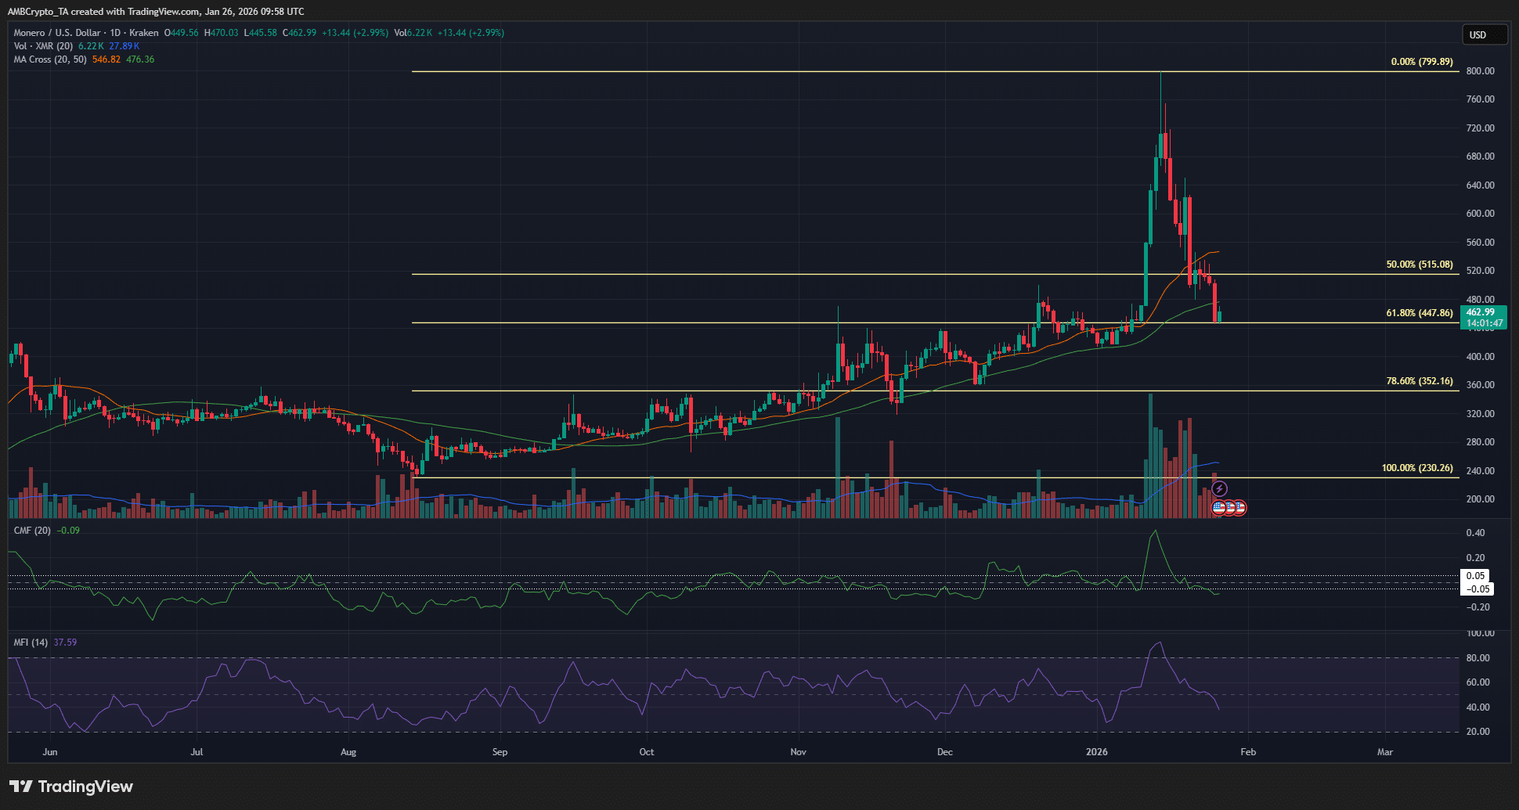Click the middle US flag event icon
This screenshot has height=810, width=1519.
[1229, 508]
